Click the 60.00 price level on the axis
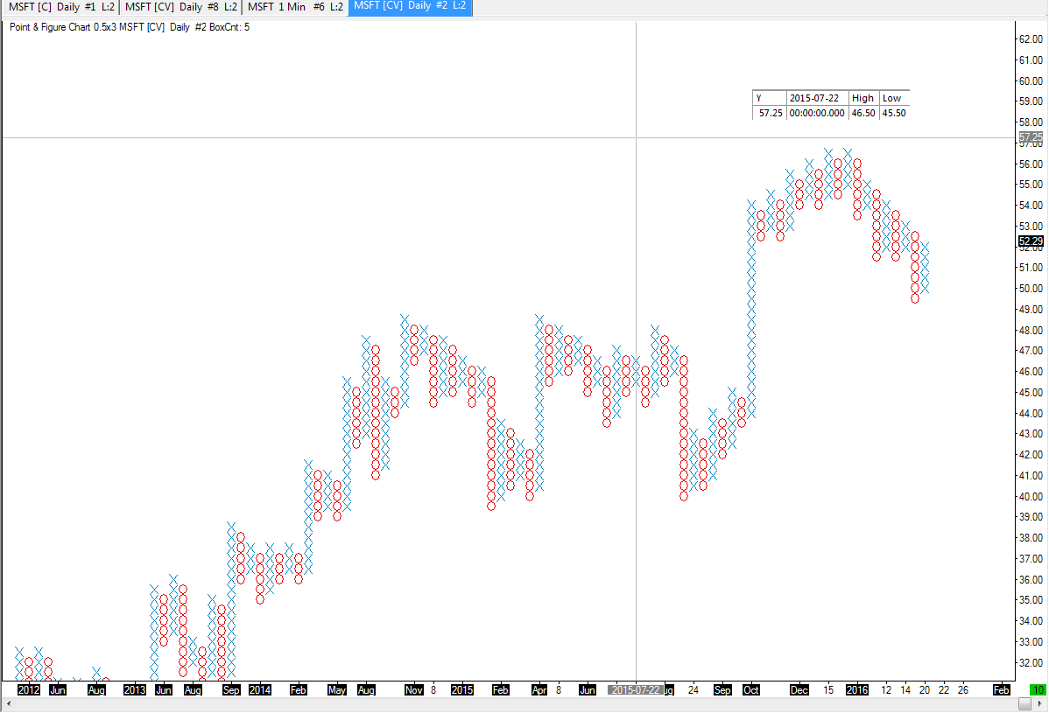This screenshot has width=1049, height=713. tap(1031, 80)
